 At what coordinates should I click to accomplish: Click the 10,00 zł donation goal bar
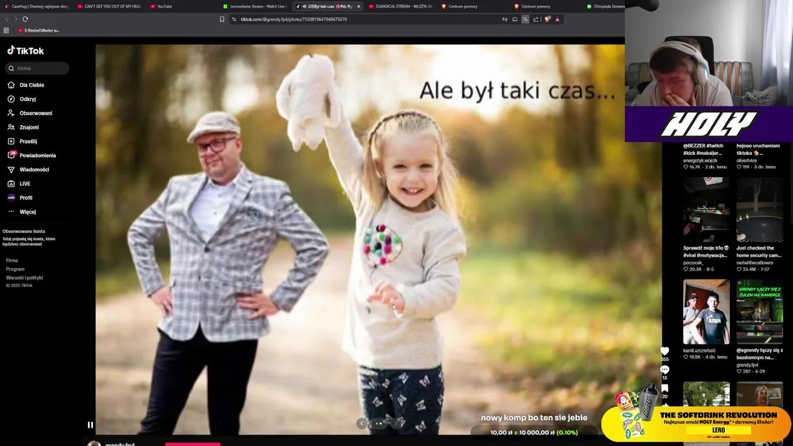coord(534,432)
